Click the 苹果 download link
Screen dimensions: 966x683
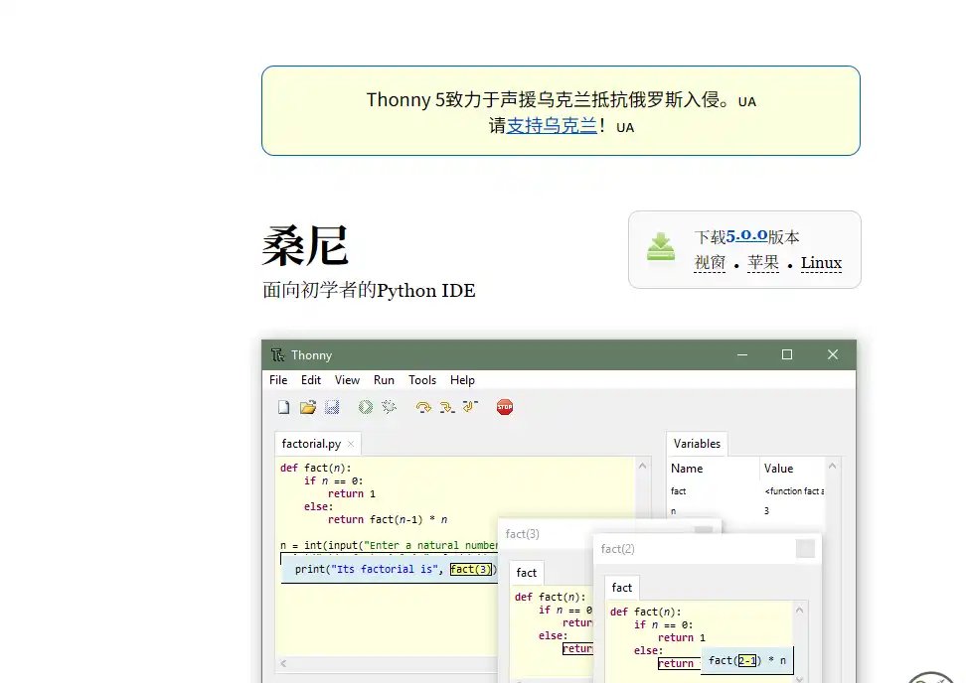pos(763,263)
